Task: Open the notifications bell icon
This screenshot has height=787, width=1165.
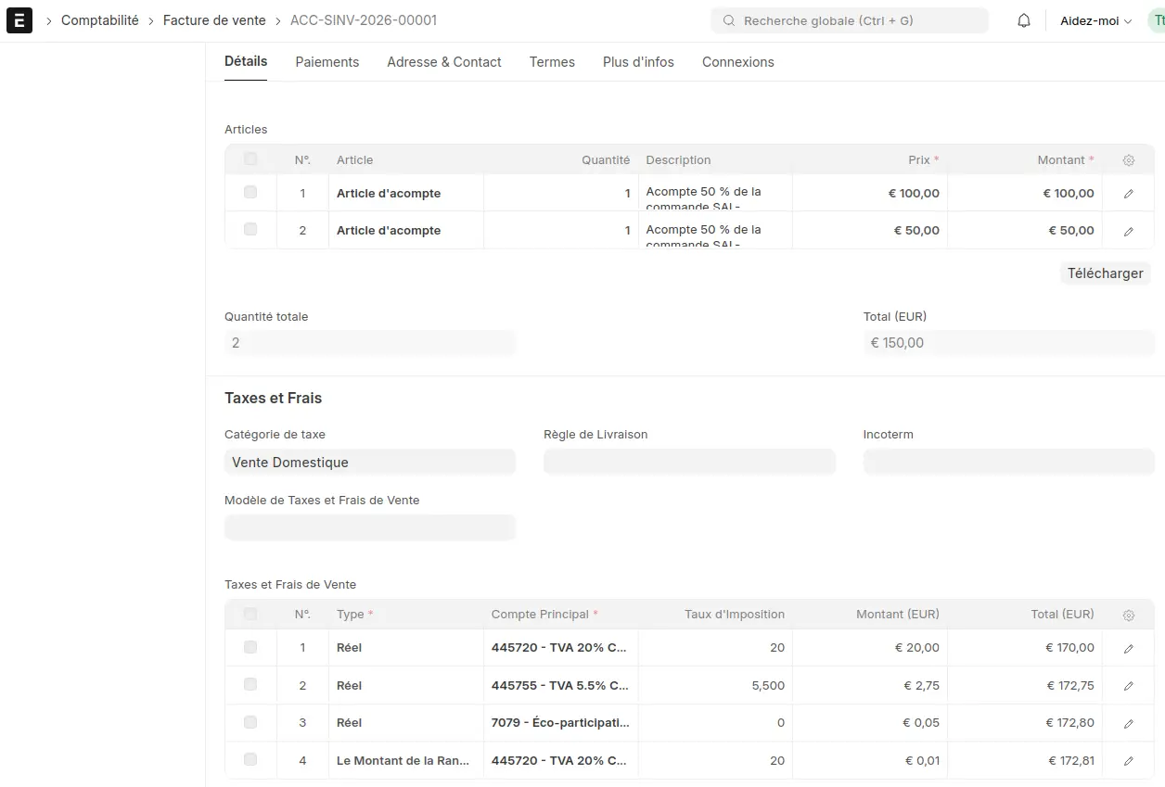Action: [1024, 20]
